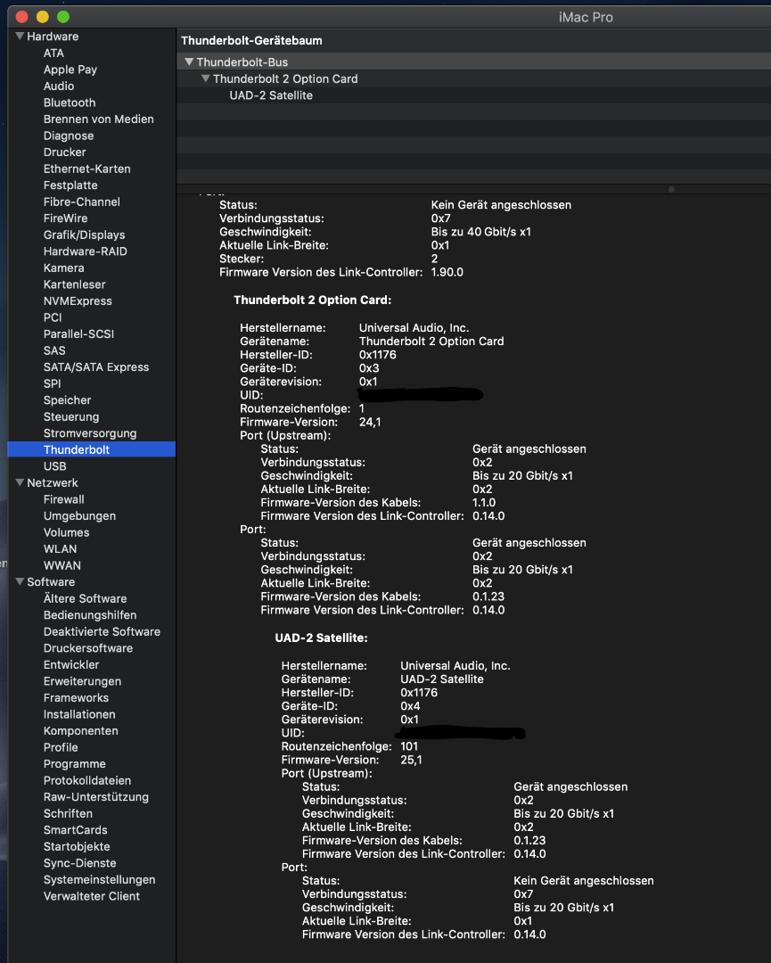Select UAD-2 Satellite in the device tree
The width and height of the screenshot is (771, 963).
click(x=271, y=95)
